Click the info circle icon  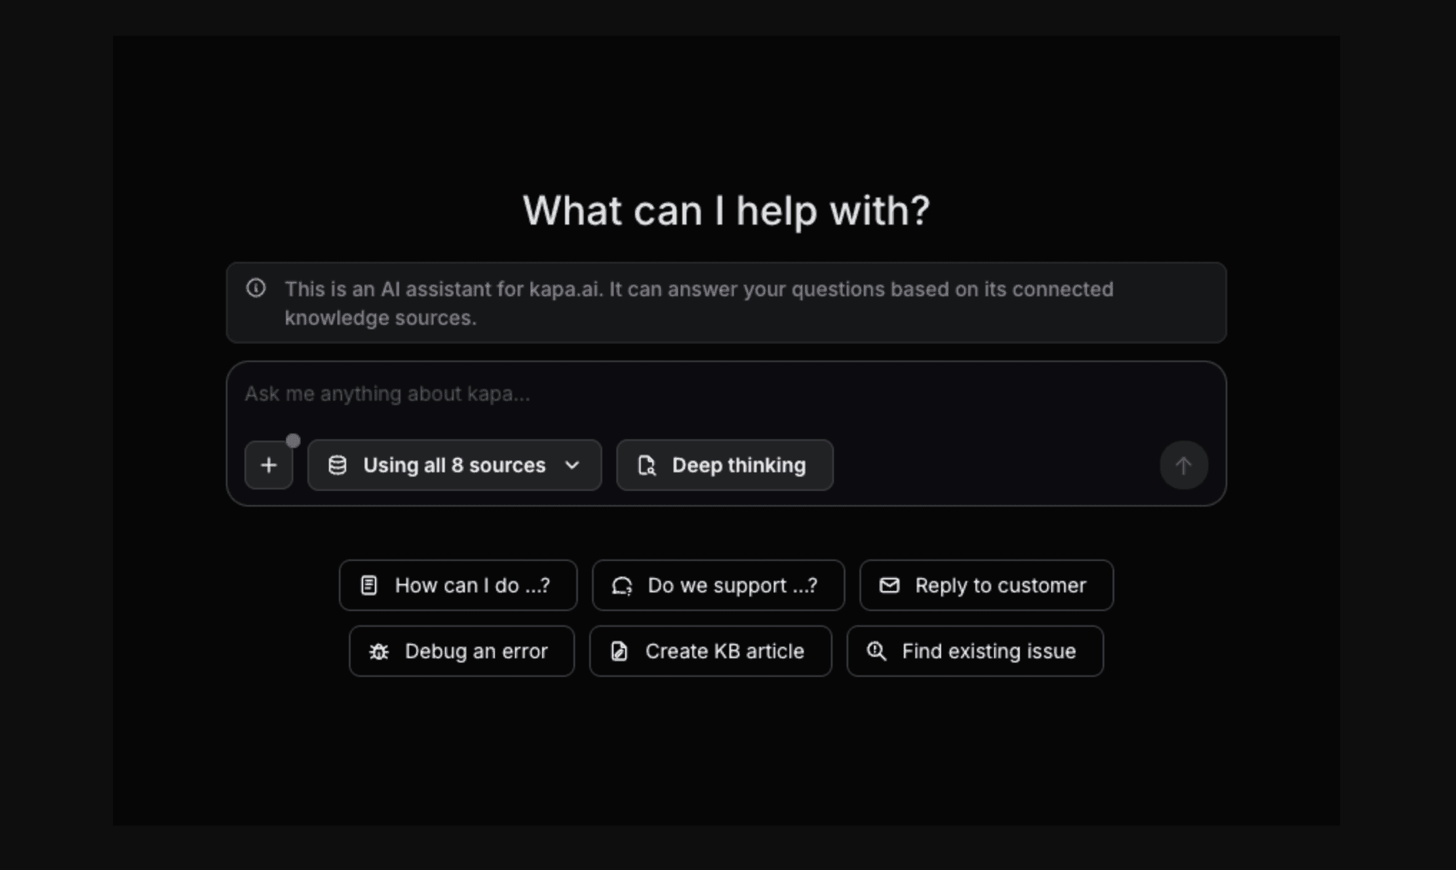pos(256,288)
